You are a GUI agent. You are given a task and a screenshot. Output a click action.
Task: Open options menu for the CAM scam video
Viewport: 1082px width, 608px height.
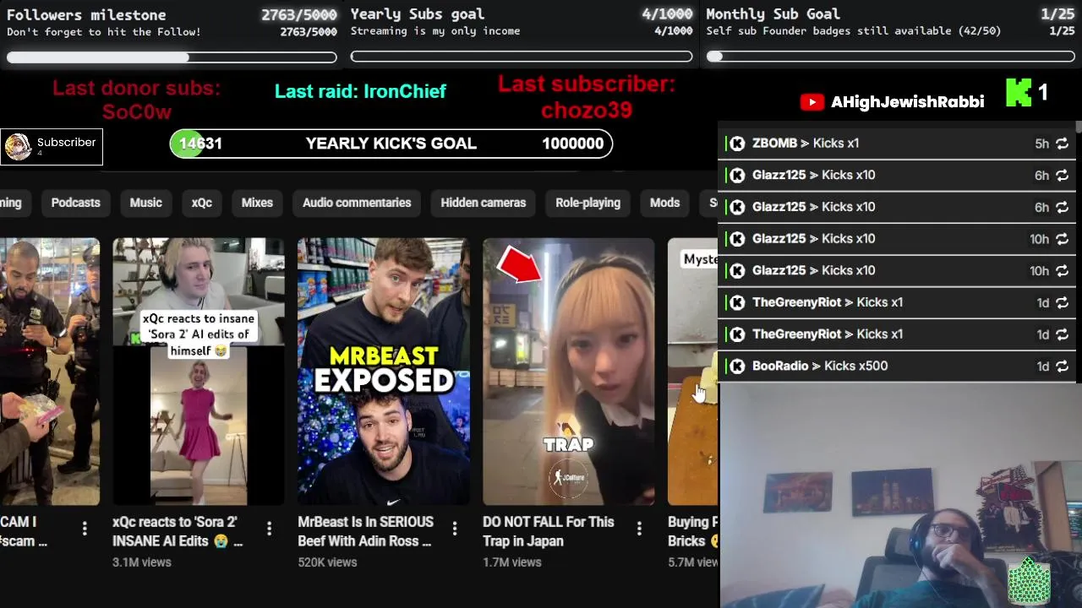point(84,529)
